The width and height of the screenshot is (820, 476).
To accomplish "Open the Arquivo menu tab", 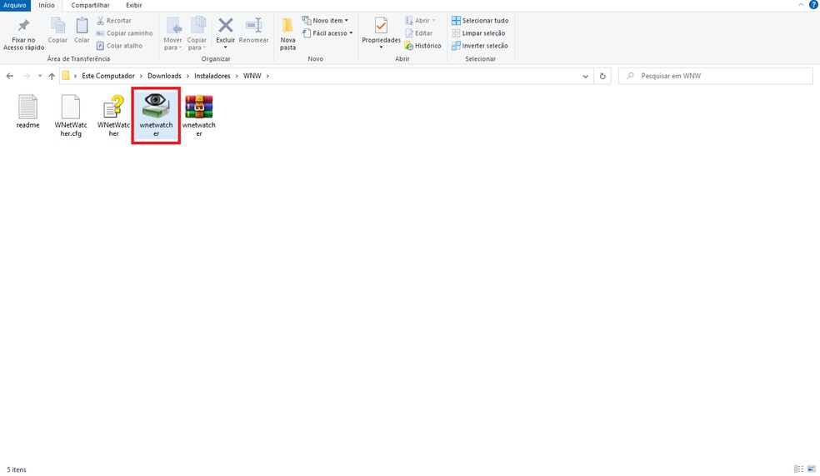I will click(15, 5).
